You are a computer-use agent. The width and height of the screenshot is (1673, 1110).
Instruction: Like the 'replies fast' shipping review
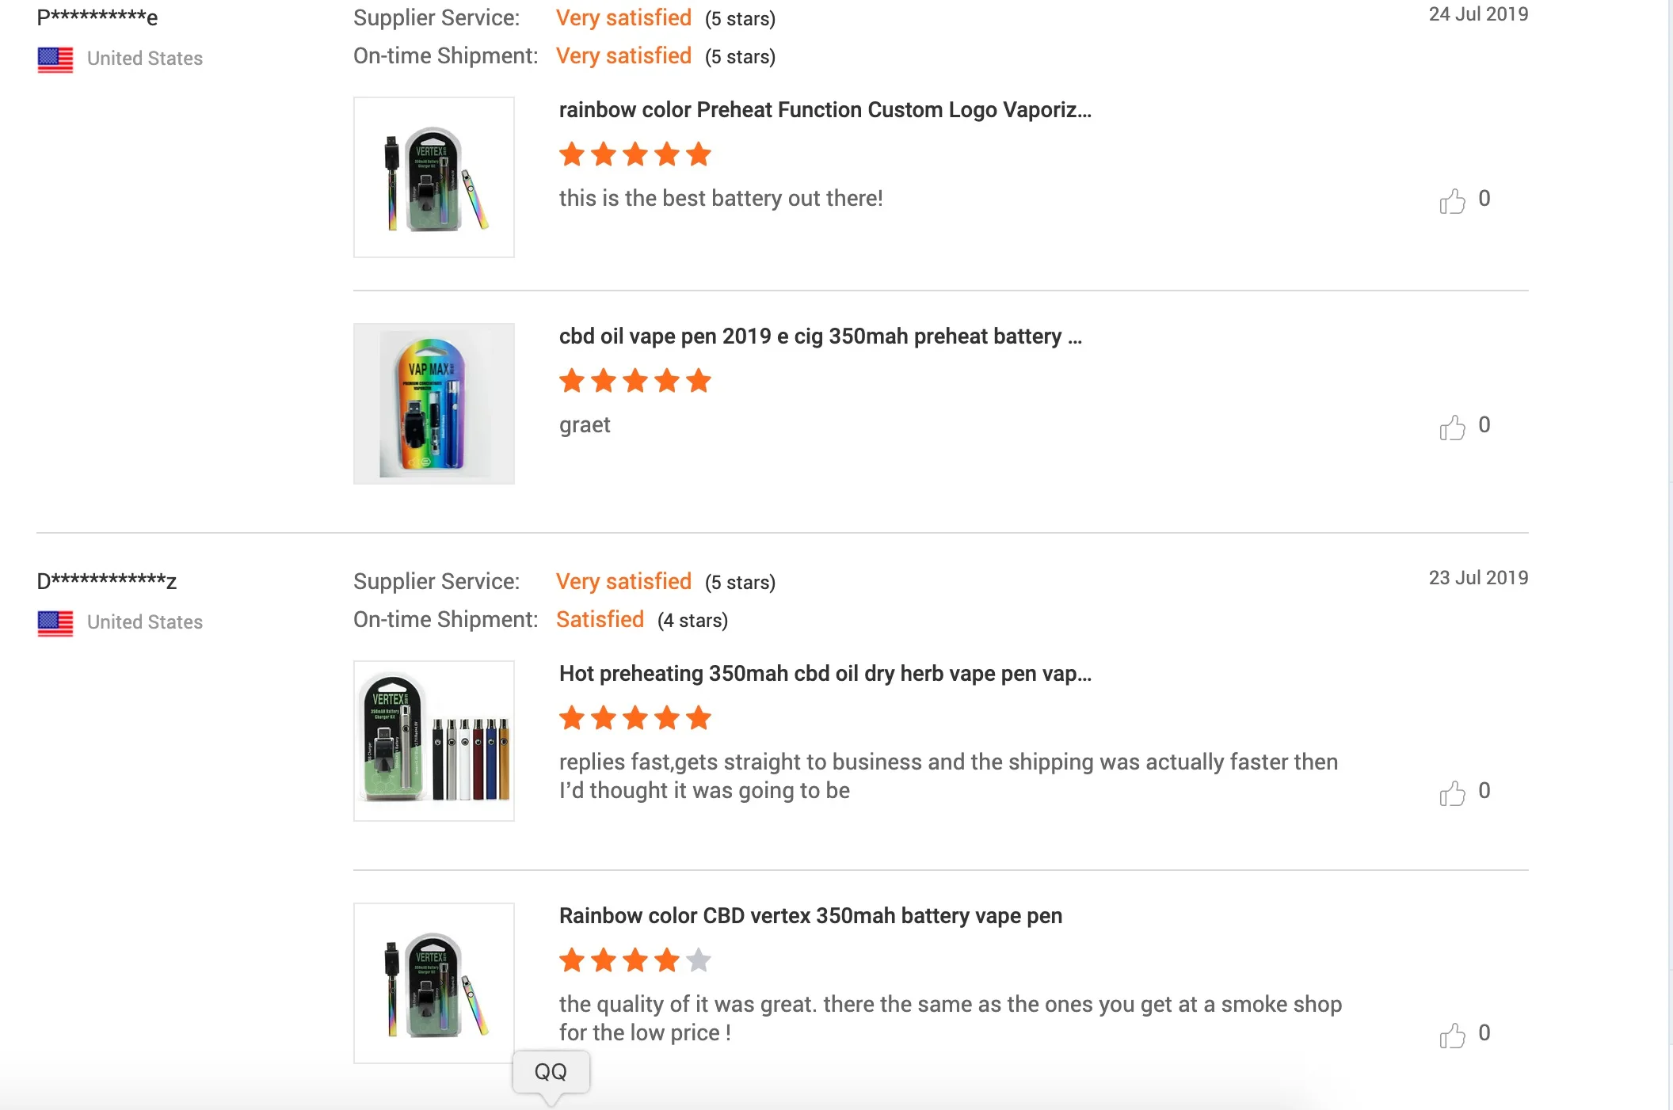[x=1452, y=793]
